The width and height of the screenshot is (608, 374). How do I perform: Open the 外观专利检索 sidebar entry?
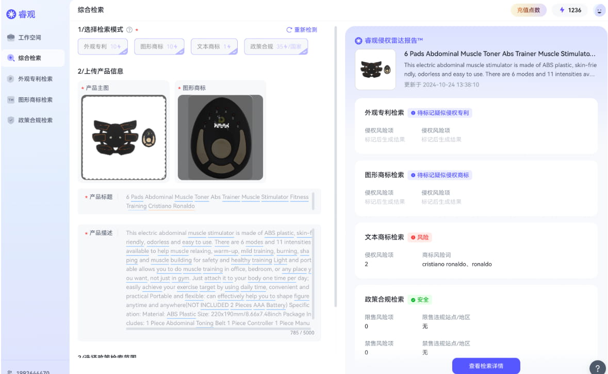click(36, 79)
